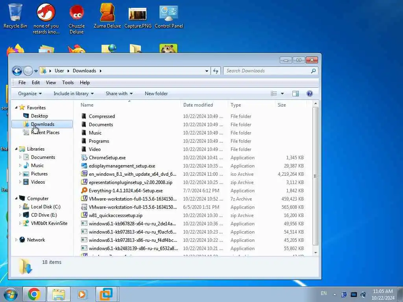Open the Tools menu
This screenshot has height=302, width=403.
coord(68,83)
